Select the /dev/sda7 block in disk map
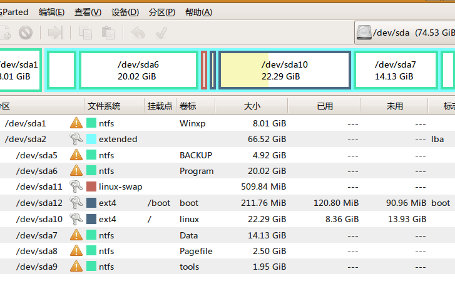The width and height of the screenshot is (455, 296). (396, 70)
